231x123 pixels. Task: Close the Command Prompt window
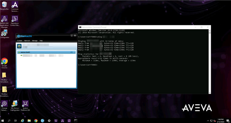(x=208, y=27)
